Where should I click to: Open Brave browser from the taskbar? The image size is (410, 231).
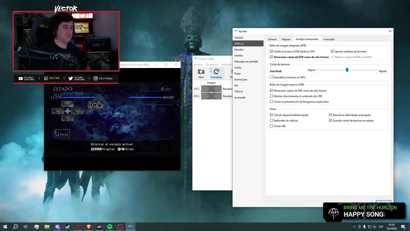pyautogui.click(x=89, y=227)
